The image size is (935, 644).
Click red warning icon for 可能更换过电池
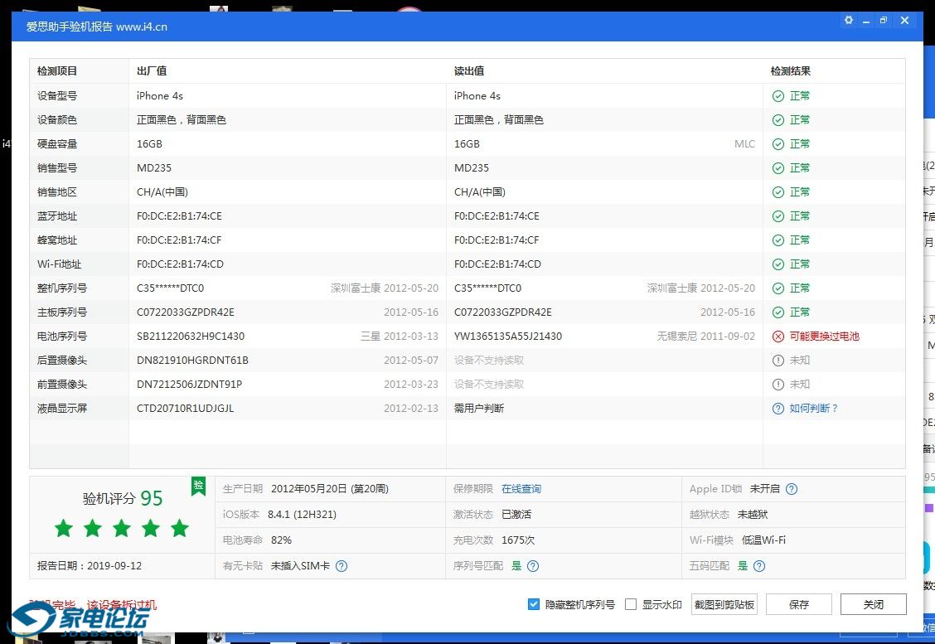pyautogui.click(x=778, y=337)
